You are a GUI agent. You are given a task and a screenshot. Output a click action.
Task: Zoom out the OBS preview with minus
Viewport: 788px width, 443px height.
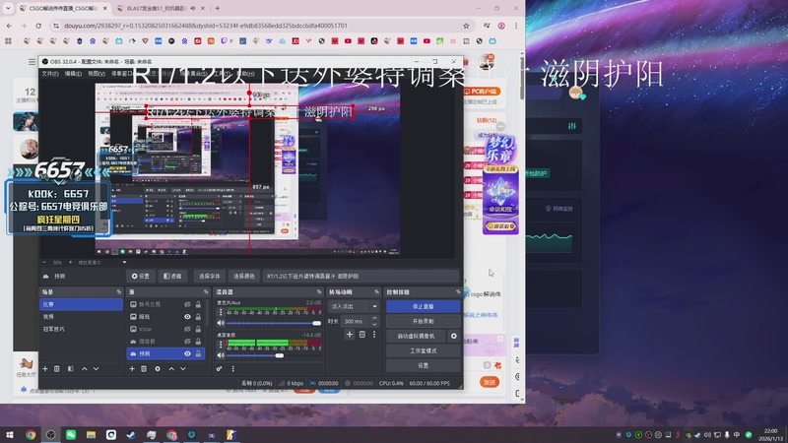[44, 262]
